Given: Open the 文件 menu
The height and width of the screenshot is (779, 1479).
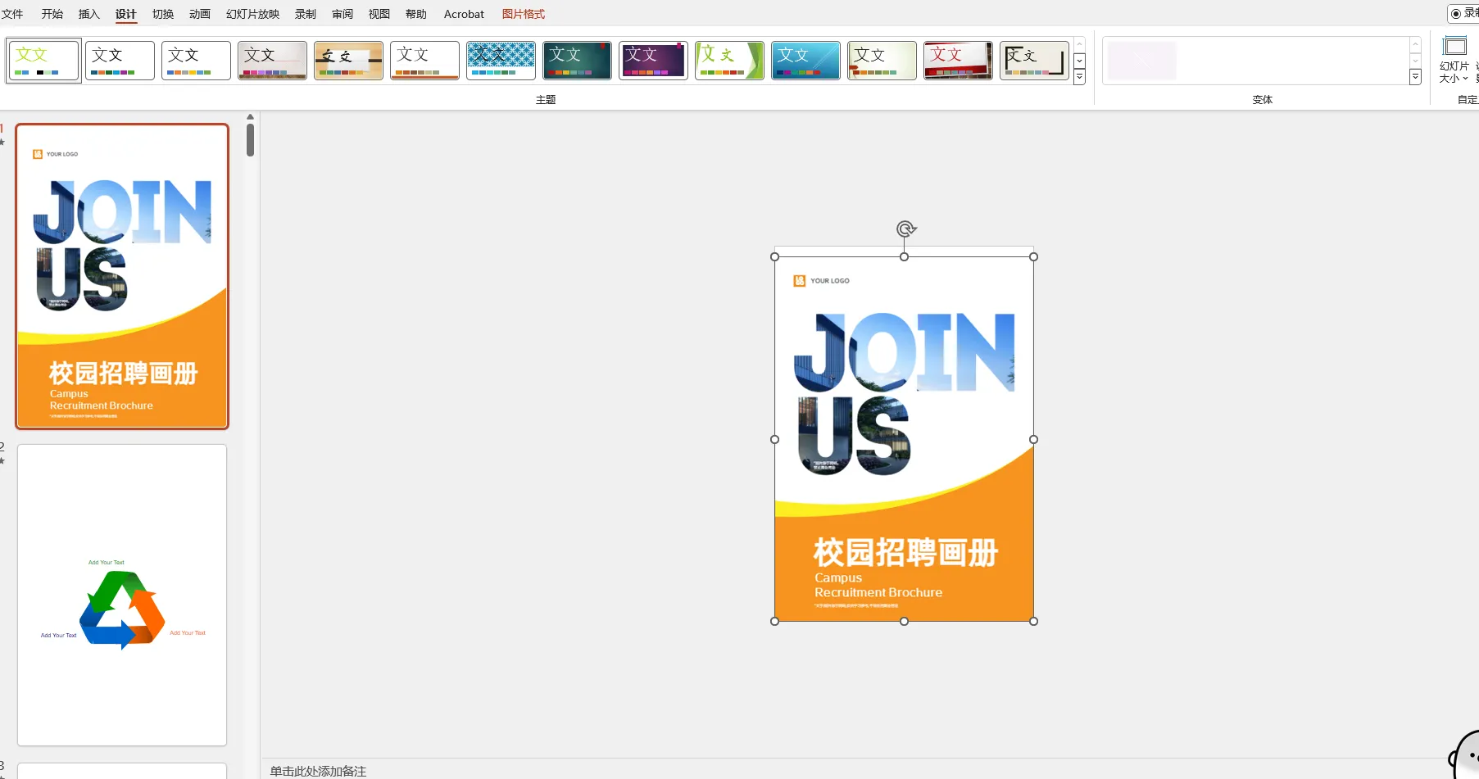Looking at the screenshot, I should pyautogui.click(x=13, y=14).
